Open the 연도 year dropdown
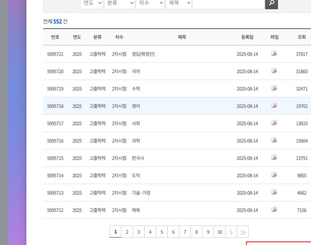The image size is (311, 245). point(92,3)
